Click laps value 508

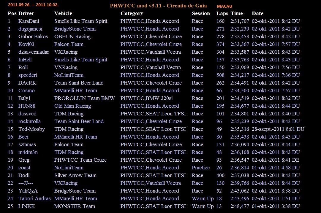tap(220, 75)
